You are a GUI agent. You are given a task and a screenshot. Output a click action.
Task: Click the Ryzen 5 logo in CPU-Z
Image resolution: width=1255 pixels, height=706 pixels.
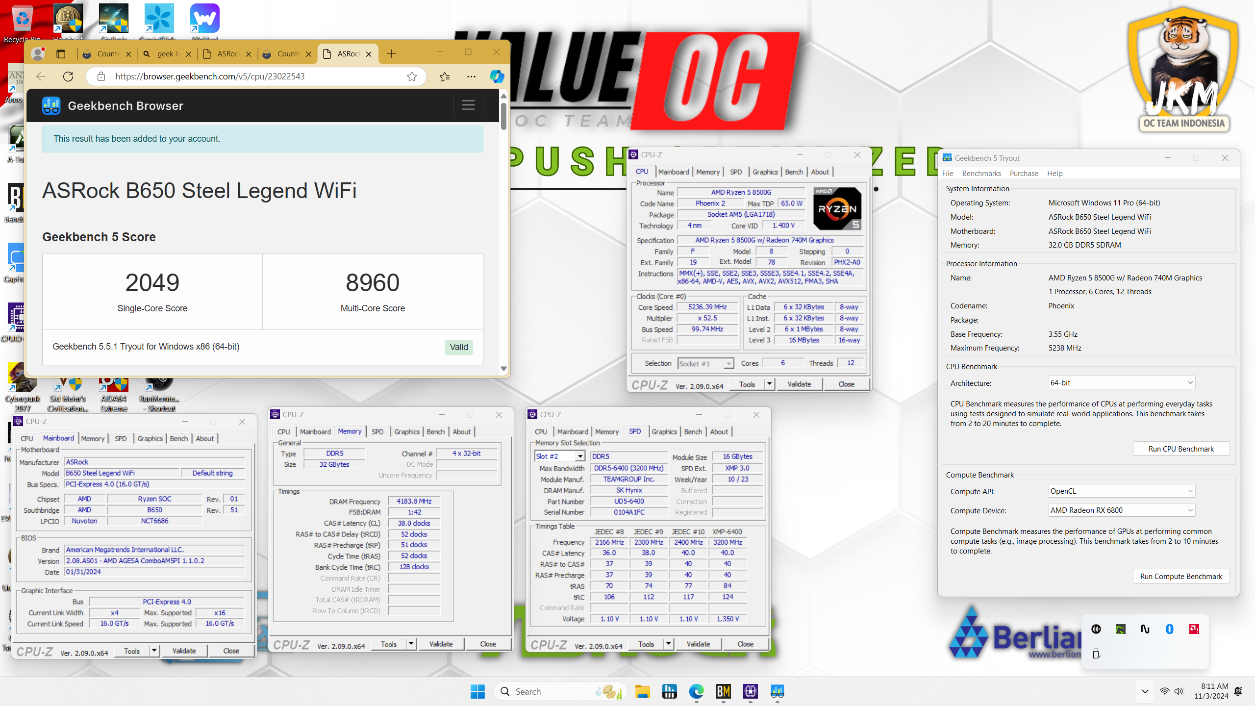pyautogui.click(x=837, y=209)
